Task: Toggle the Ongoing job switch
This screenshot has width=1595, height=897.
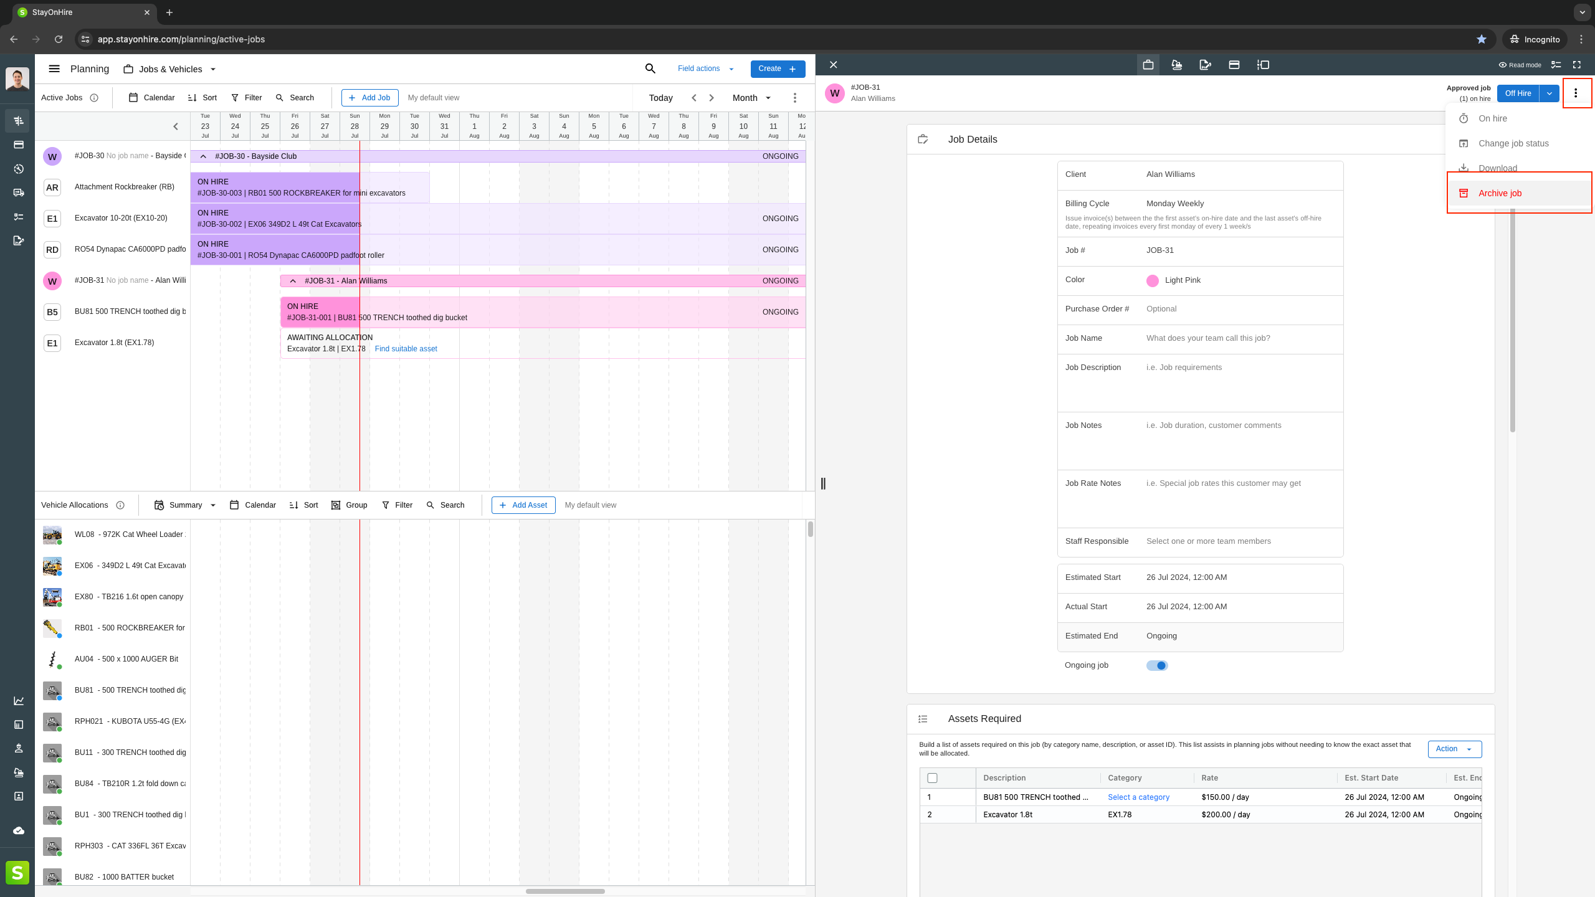Action: (x=1157, y=665)
